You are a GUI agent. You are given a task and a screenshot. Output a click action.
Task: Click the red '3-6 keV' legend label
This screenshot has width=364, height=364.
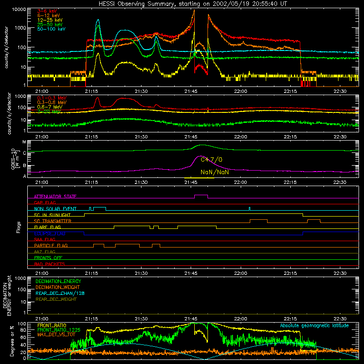point(47,11)
